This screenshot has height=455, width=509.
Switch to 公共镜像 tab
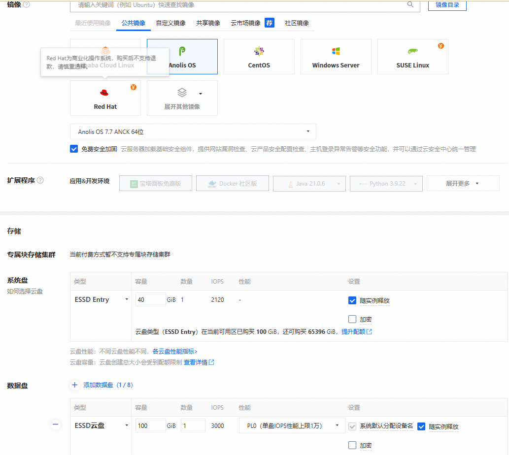click(134, 23)
